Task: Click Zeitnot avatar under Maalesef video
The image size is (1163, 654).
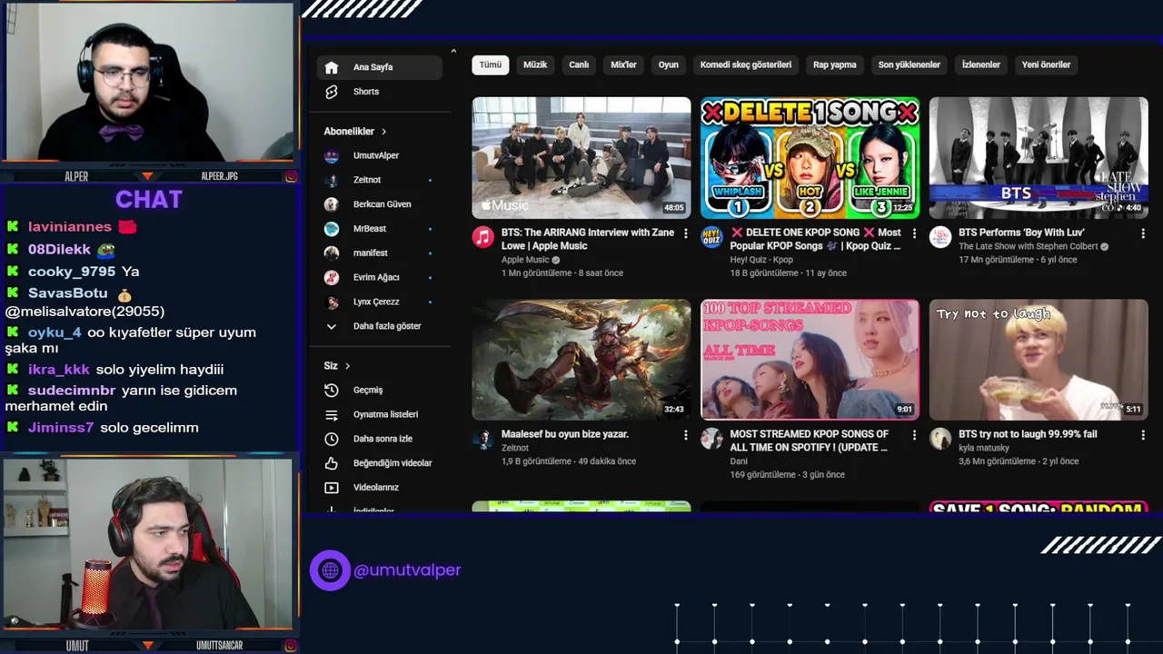Action: coord(483,440)
